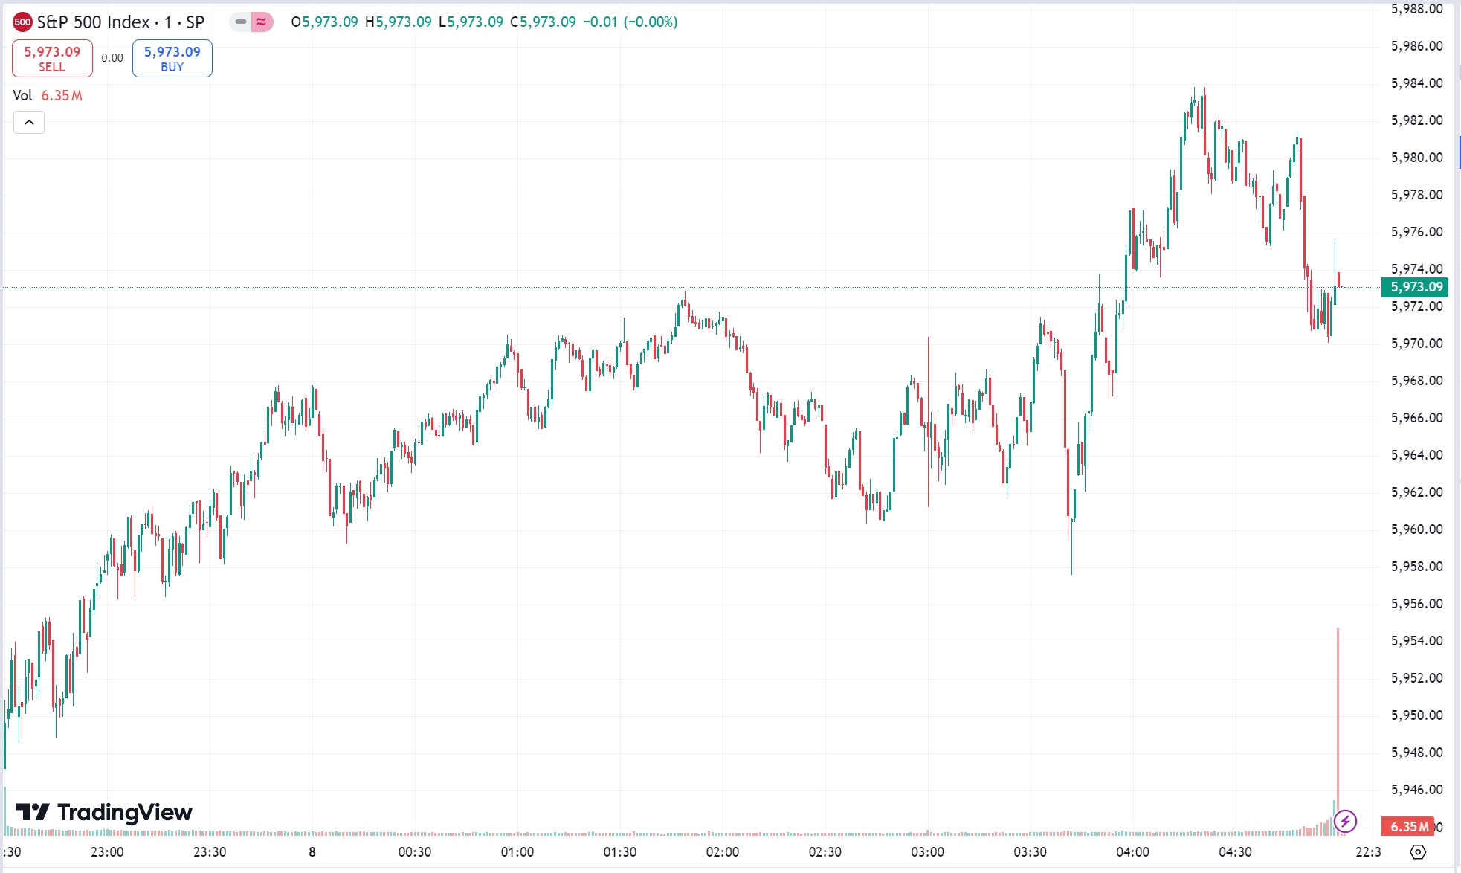Collapse the legend with the chevron button
1461x873 pixels.
pos(28,122)
